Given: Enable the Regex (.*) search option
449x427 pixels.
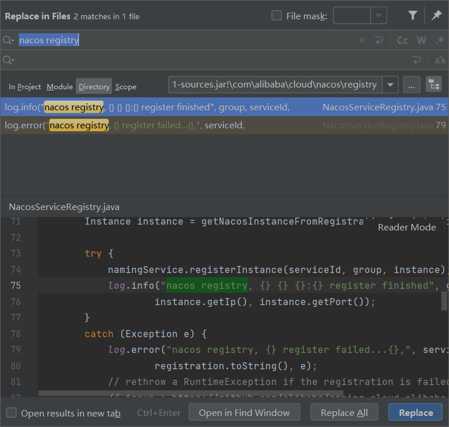Looking at the screenshot, I should point(440,40).
